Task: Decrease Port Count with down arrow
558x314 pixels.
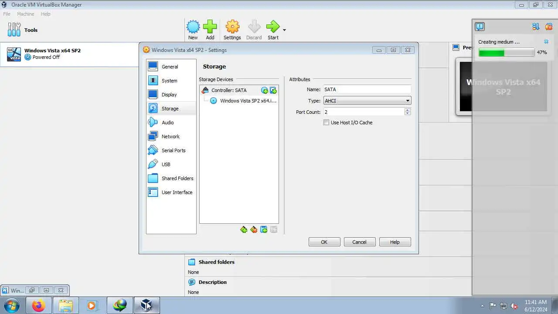Action: coord(408,114)
